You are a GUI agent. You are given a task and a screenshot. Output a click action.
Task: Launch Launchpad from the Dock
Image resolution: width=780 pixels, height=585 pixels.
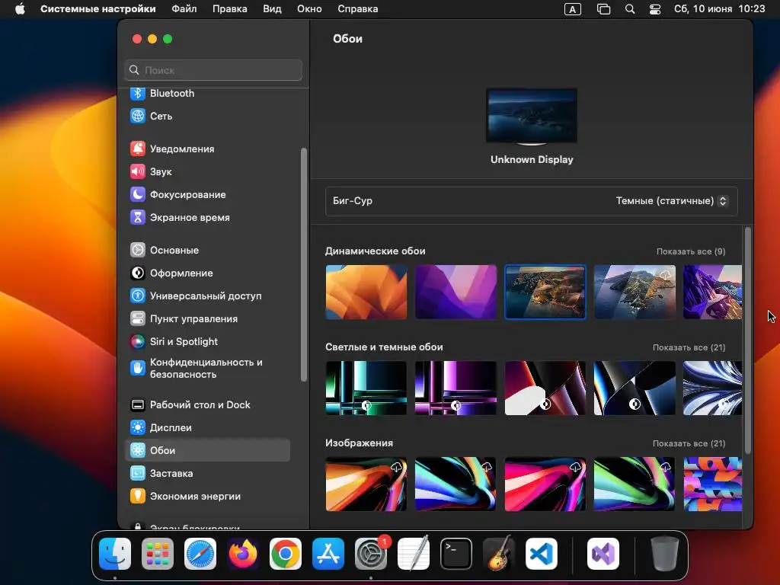point(158,554)
